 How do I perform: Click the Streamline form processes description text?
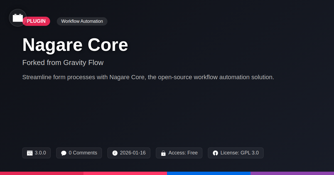click(148, 77)
